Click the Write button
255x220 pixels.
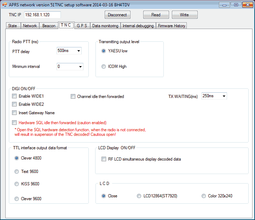click(x=184, y=15)
